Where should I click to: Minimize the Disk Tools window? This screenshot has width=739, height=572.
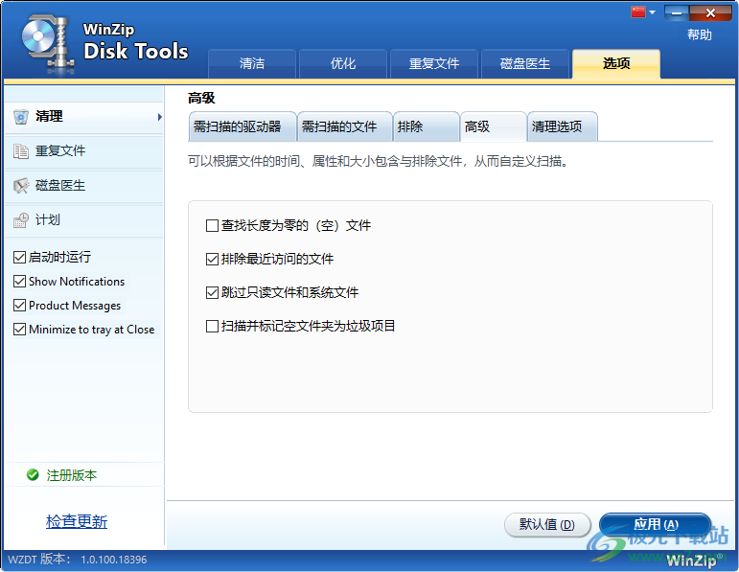pyautogui.click(x=677, y=12)
